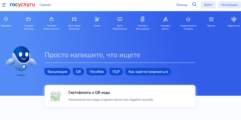
Task: Open Недвижимость Стройка house icon
Action: pyautogui.click(x=188, y=19)
